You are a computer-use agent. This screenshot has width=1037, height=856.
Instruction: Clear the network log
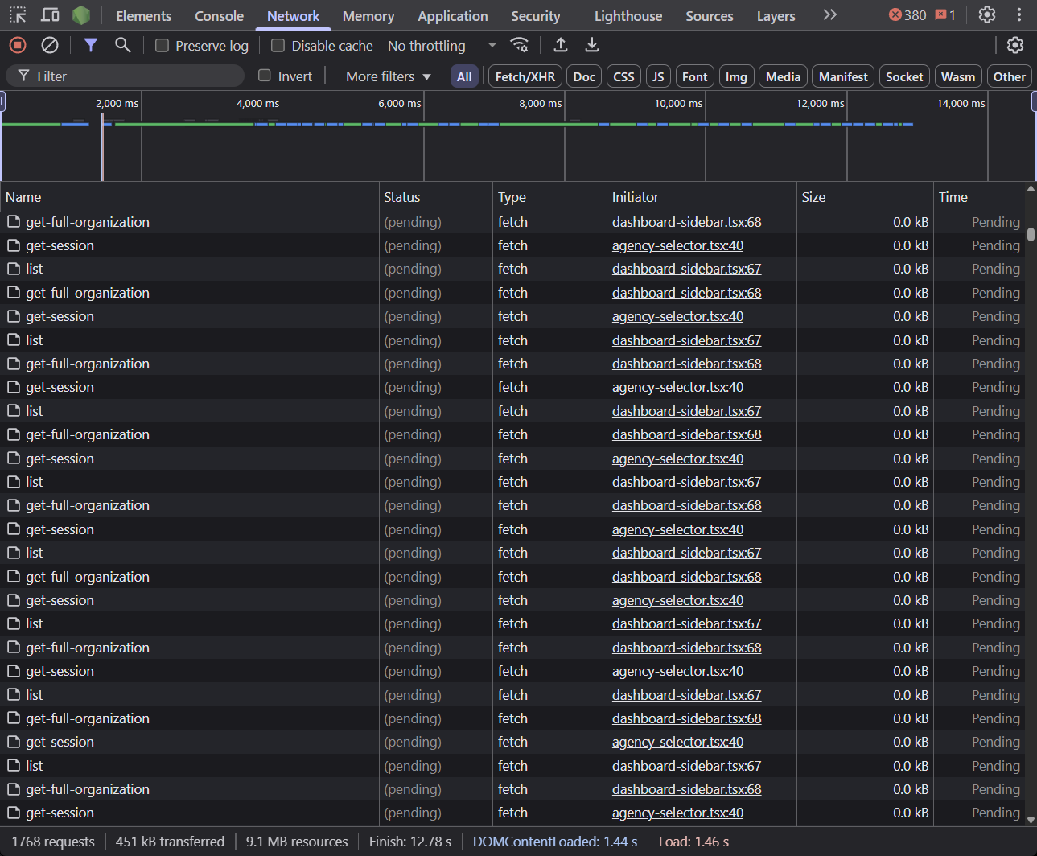[x=50, y=45]
